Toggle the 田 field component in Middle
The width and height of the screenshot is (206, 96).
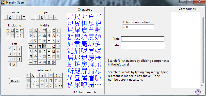[44, 62]
